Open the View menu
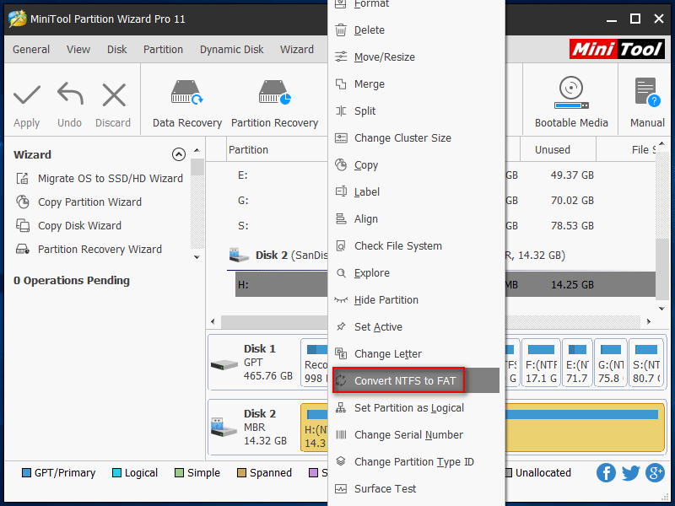675x506 pixels. 78,50
